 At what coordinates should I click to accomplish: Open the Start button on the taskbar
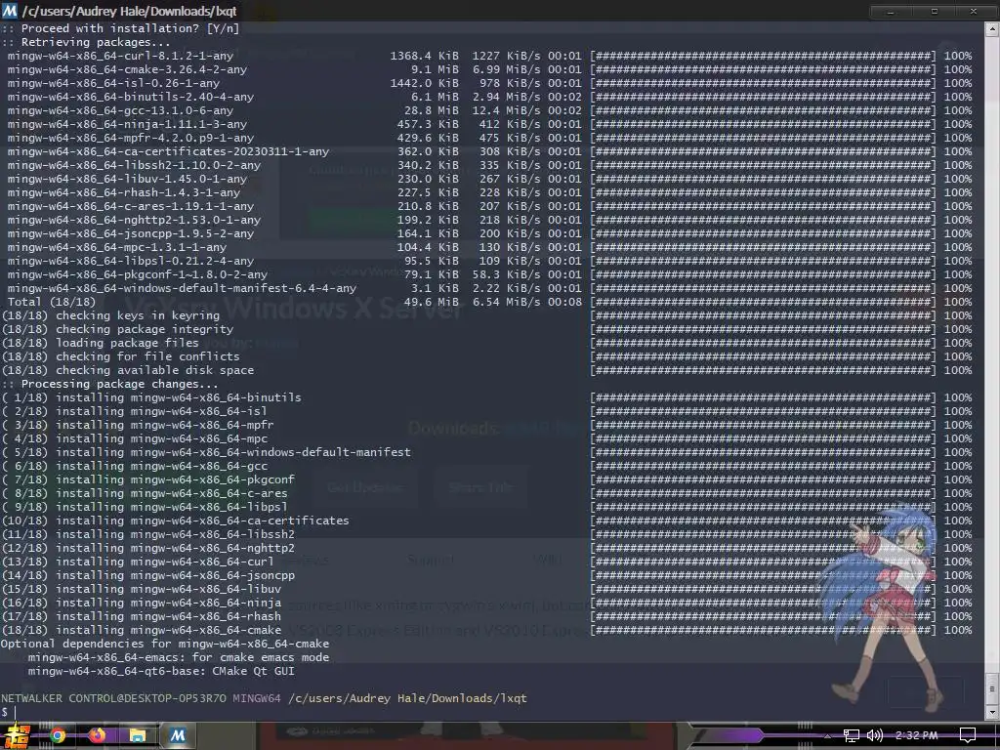[x=16, y=736]
